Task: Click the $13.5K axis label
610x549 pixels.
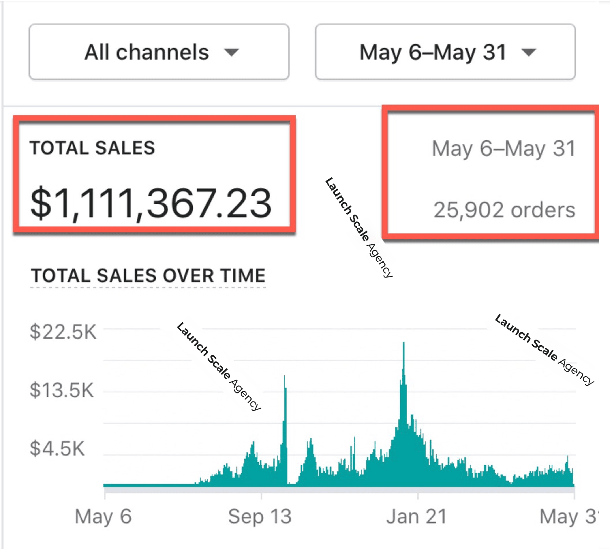Action: pyautogui.click(x=62, y=390)
